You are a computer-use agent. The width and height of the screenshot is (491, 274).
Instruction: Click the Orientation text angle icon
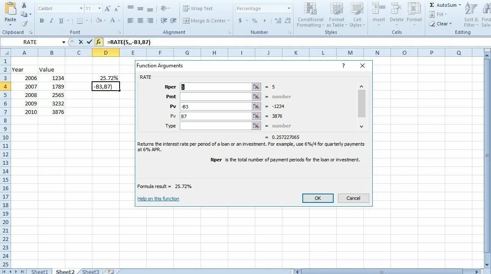(x=164, y=8)
